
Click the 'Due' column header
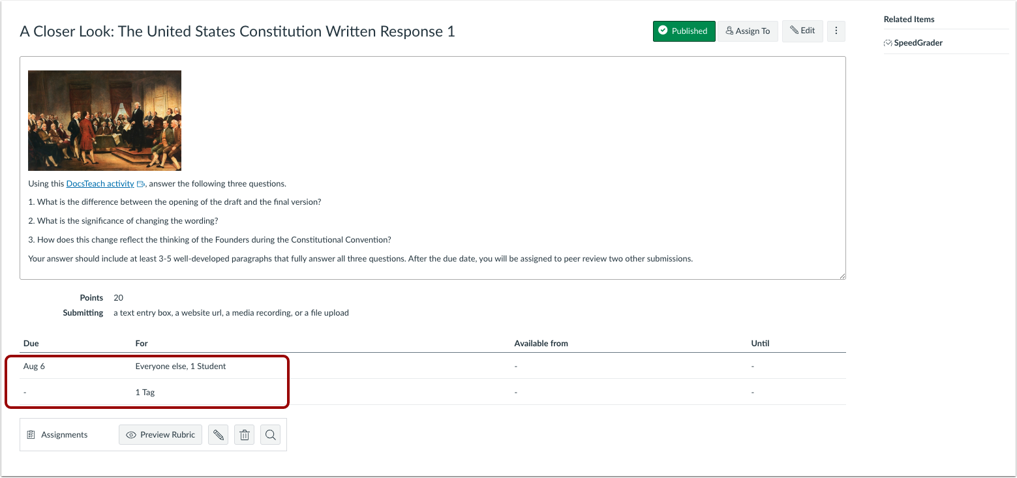click(x=31, y=344)
